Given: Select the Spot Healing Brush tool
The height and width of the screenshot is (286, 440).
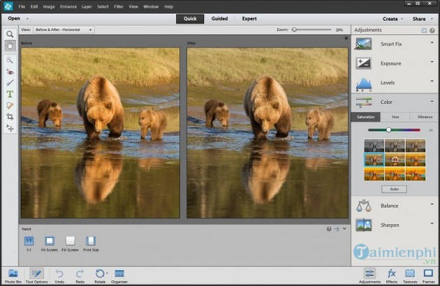Looking at the screenshot, I should (x=10, y=106).
